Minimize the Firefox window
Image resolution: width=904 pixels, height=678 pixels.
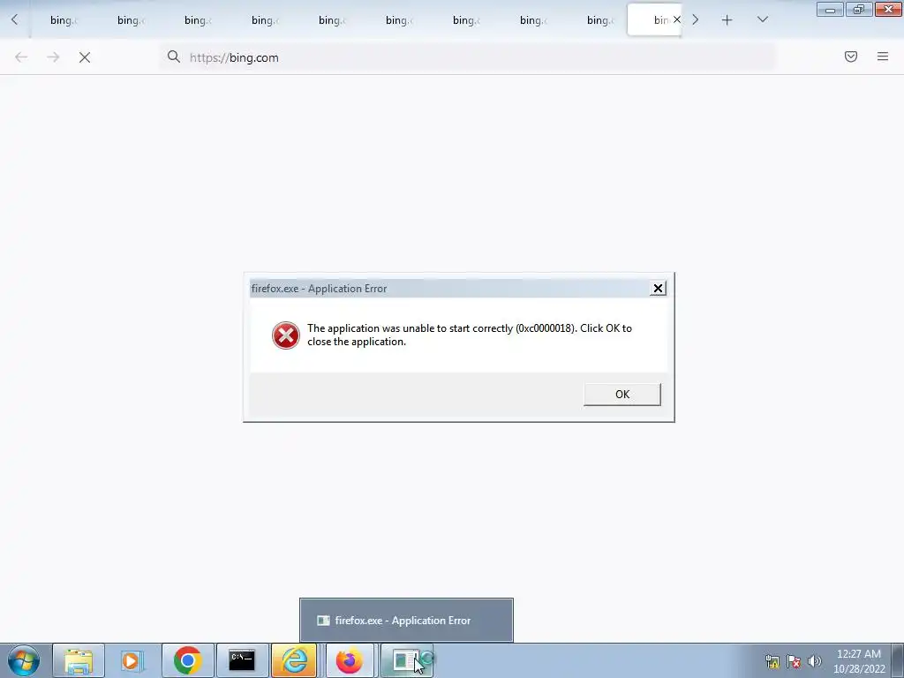point(830,9)
